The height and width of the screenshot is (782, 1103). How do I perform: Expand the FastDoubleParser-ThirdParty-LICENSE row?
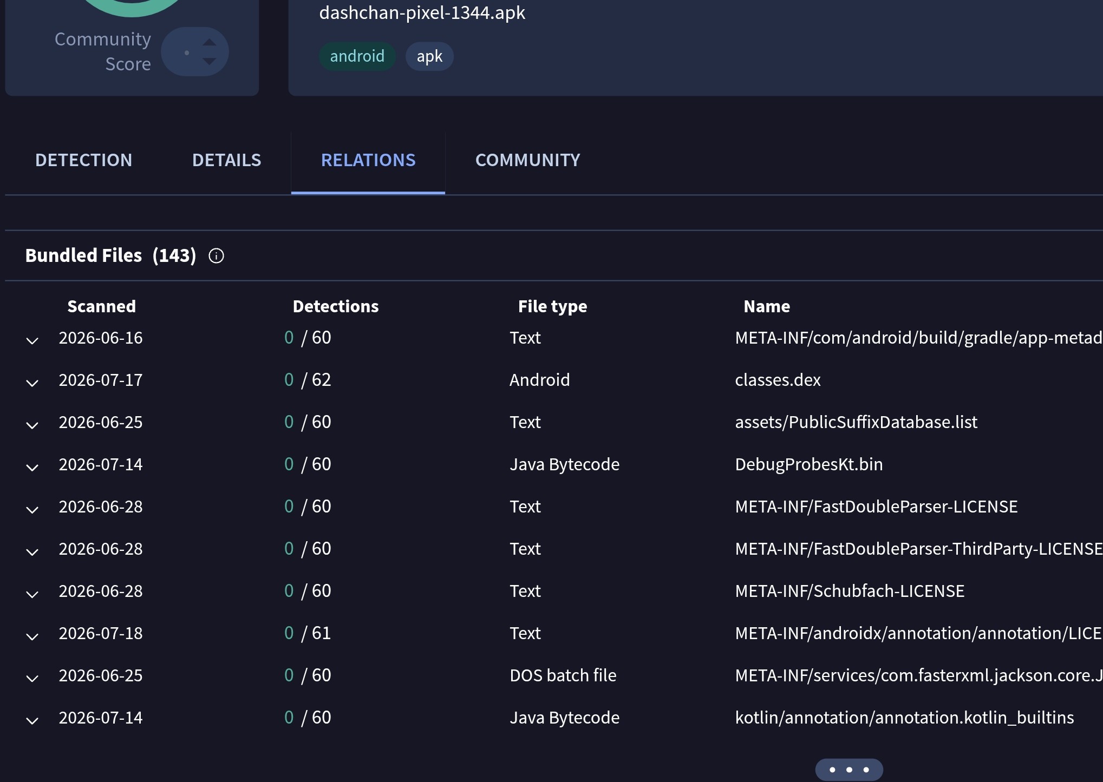pos(32,551)
